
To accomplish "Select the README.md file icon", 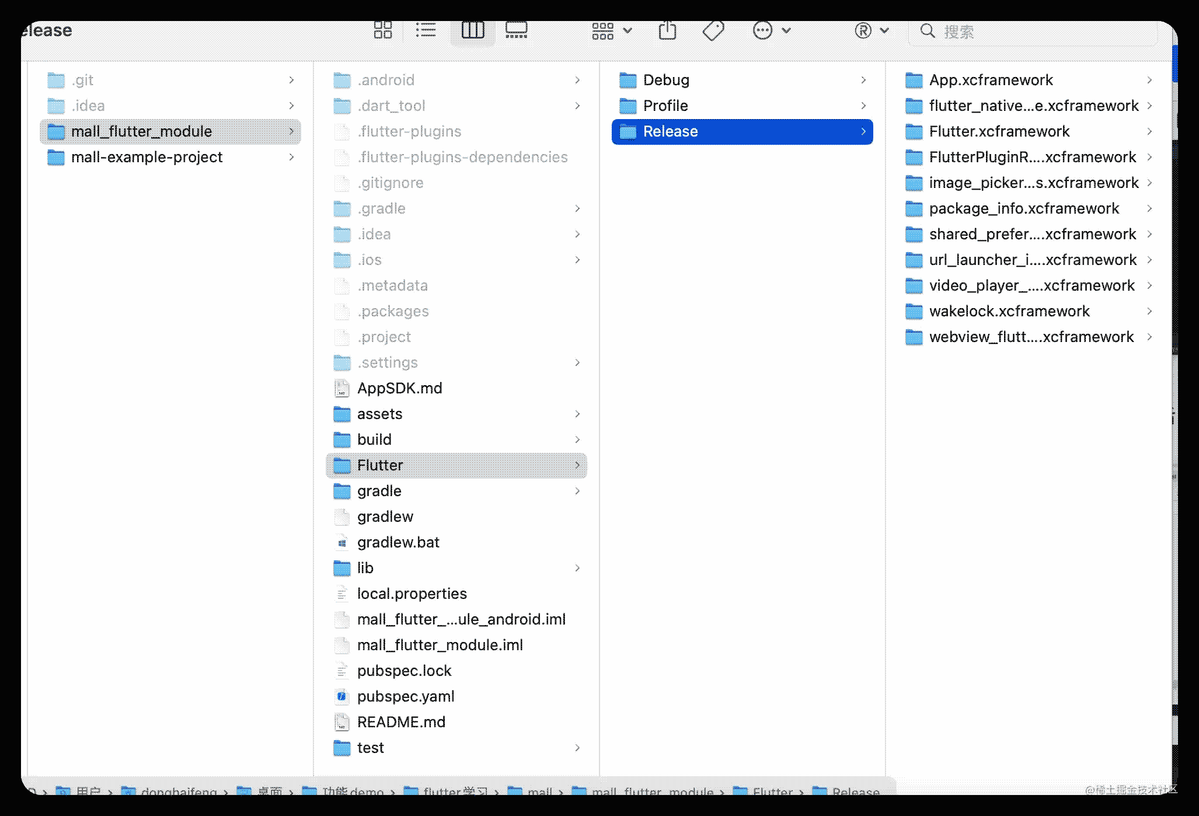I will [341, 722].
